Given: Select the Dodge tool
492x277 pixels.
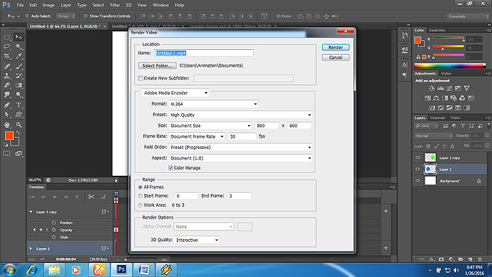Looking at the screenshot, I should [x=19, y=95].
